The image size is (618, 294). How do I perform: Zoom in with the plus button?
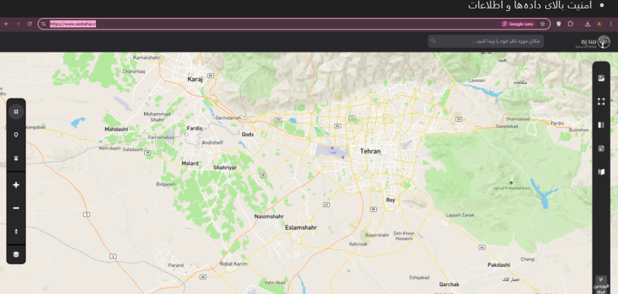pos(15,185)
